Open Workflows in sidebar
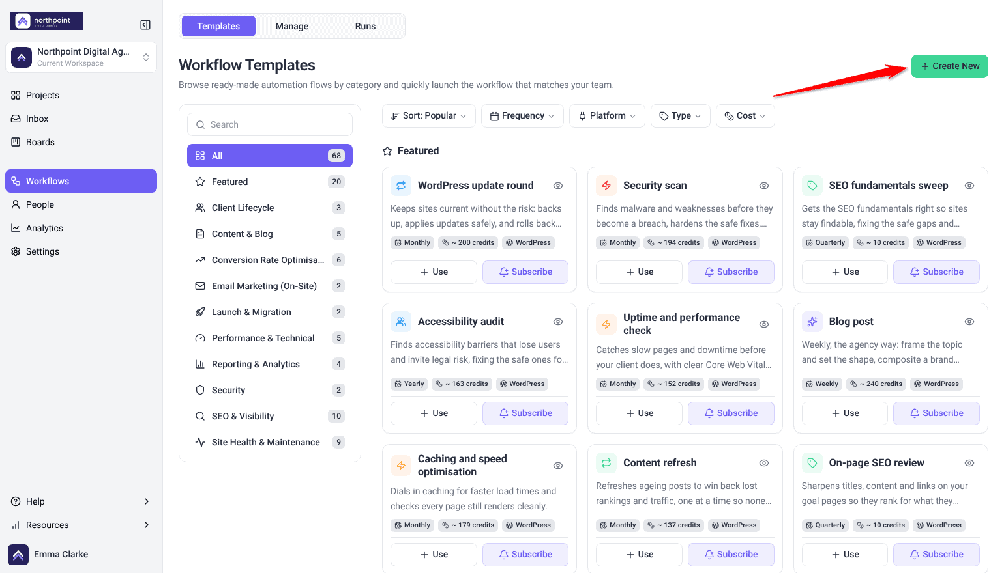This screenshot has height=573, width=1004. coord(81,181)
